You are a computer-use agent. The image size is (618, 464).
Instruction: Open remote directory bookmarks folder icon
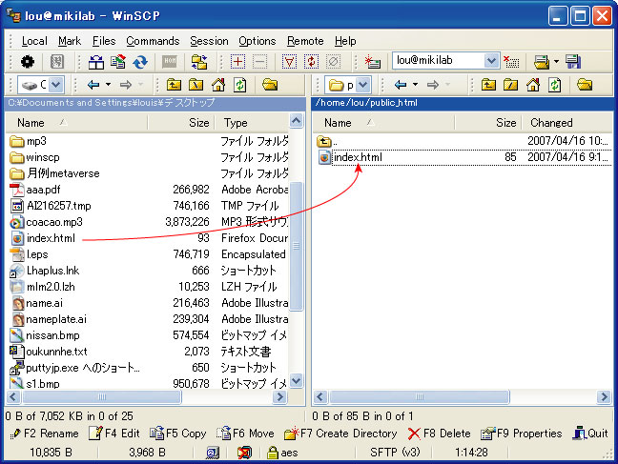pyautogui.click(x=585, y=85)
